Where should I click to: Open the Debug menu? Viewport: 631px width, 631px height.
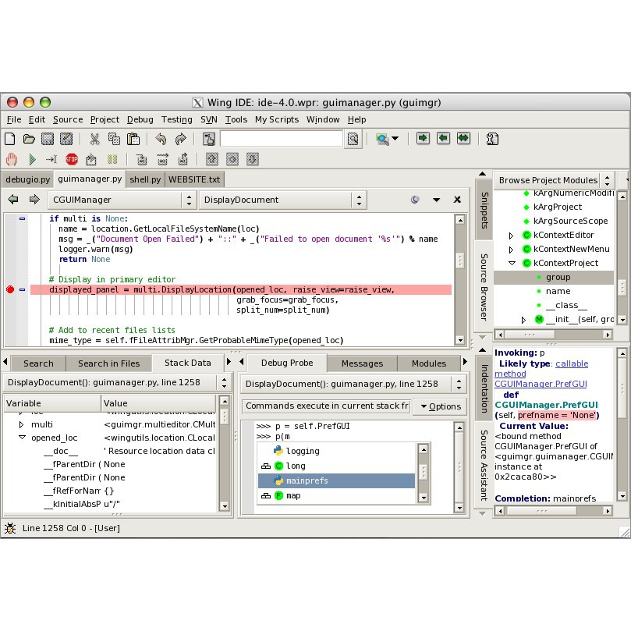click(x=140, y=119)
